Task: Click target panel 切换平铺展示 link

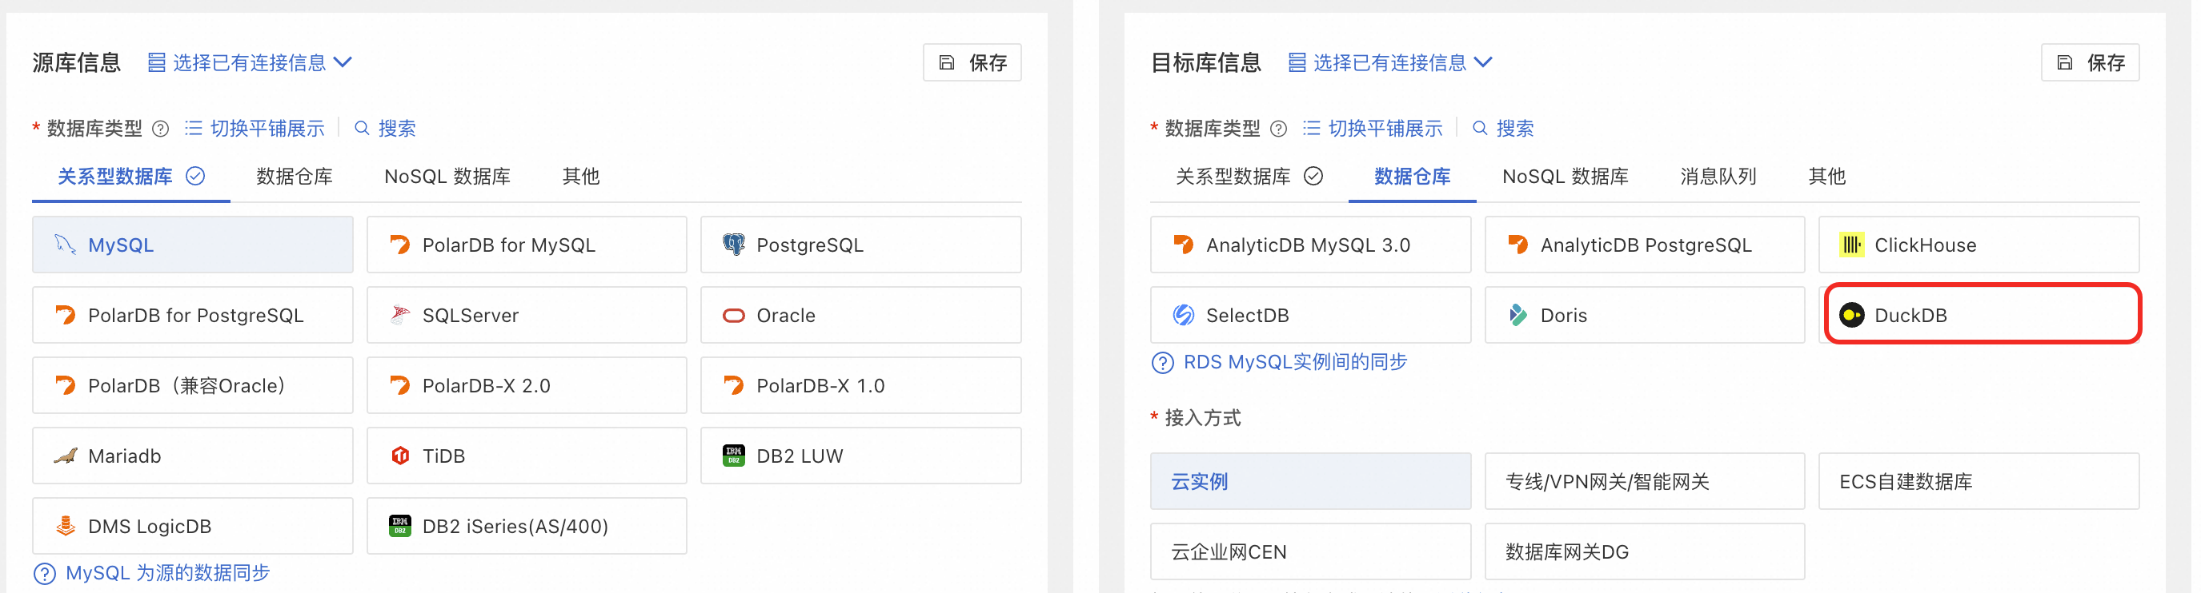Action: click(1372, 129)
